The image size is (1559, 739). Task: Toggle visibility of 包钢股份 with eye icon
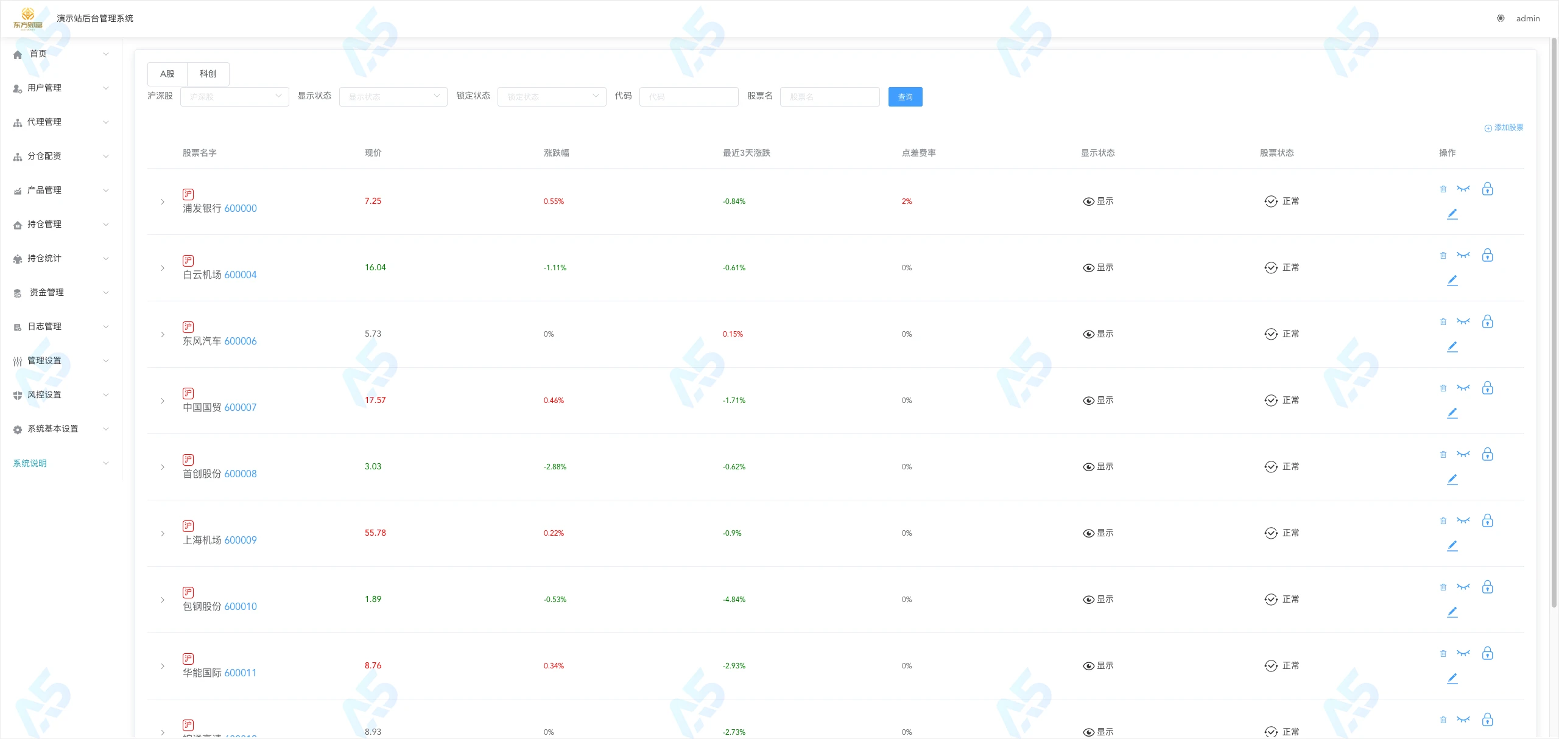click(1463, 587)
